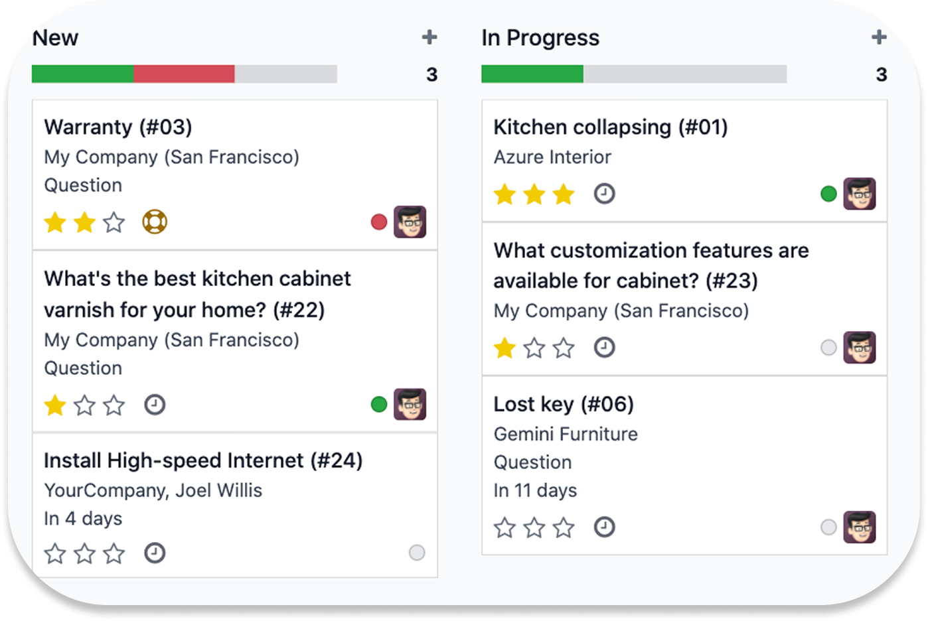Open green state dropdown on Kitchen collapsing ticket
This screenshot has height=621, width=928.
coord(828,194)
